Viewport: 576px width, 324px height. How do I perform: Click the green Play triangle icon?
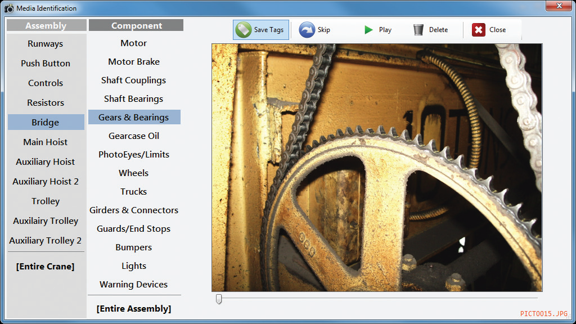point(368,30)
